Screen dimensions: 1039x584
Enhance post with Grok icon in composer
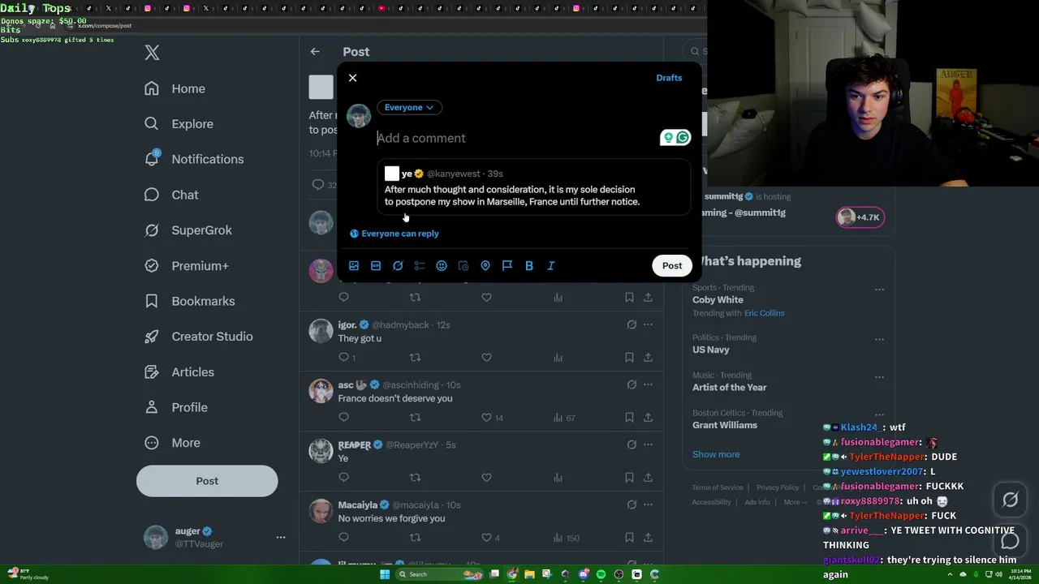pyautogui.click(x=398, y=265)
